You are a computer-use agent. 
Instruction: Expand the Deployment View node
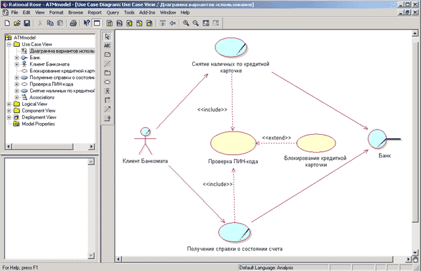pos(9,117)
